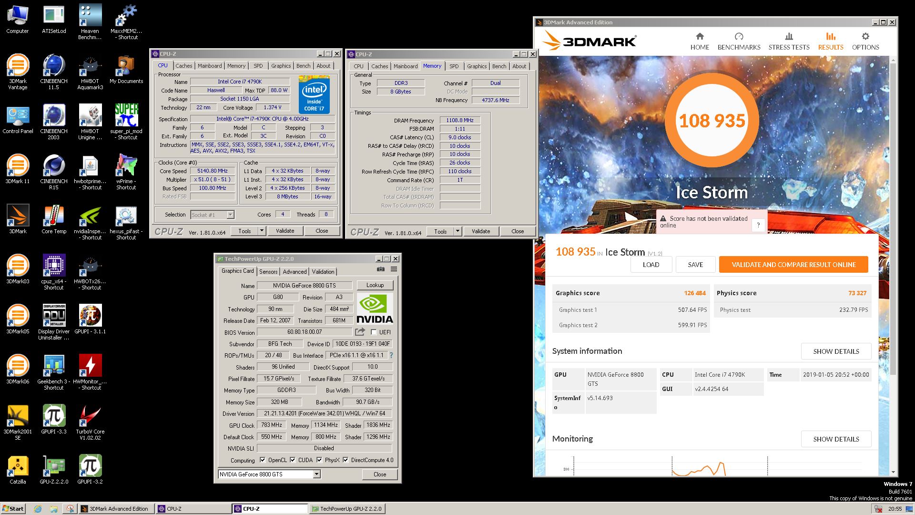This screenshot has height=515, width=915.
Task: Go to 3DMark HOME icon
Action: tap(700, 41)
